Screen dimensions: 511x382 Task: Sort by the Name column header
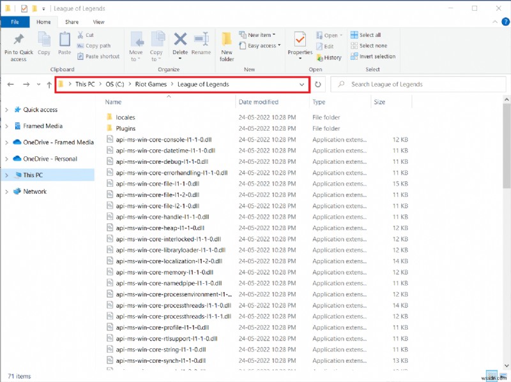(113, 102)
